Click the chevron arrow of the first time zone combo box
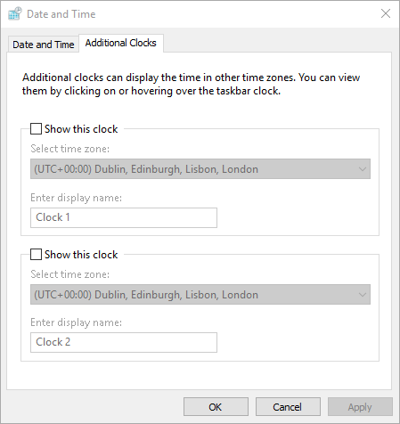The image size is (400, 424). click(x=362, y=169)
